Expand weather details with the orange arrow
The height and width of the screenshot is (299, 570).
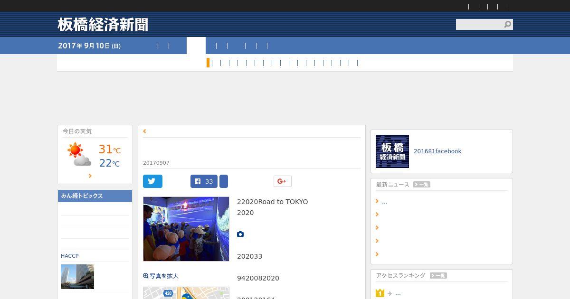(90, 176)
